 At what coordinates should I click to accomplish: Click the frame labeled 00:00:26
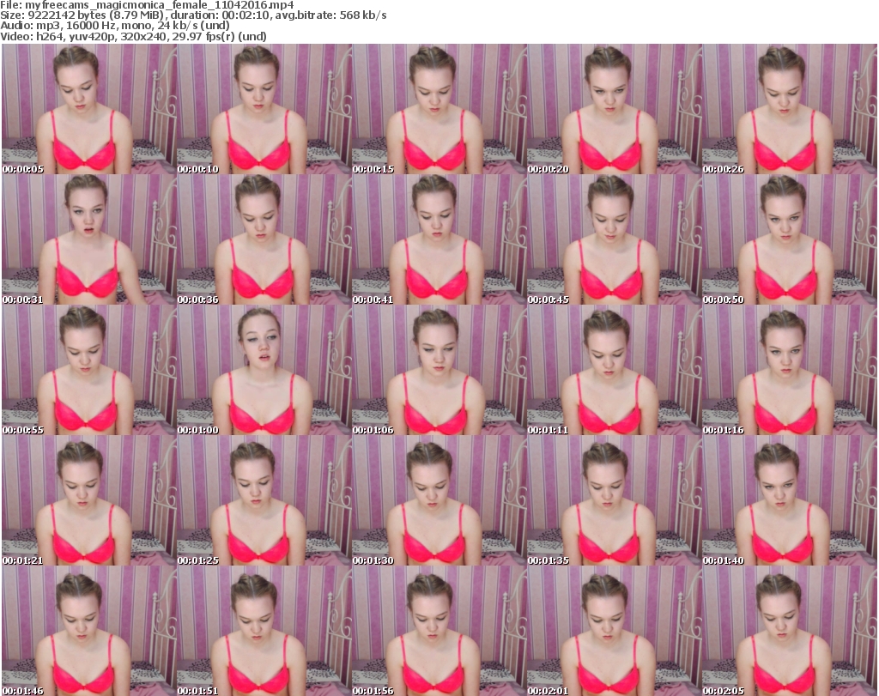pos(789,109)
